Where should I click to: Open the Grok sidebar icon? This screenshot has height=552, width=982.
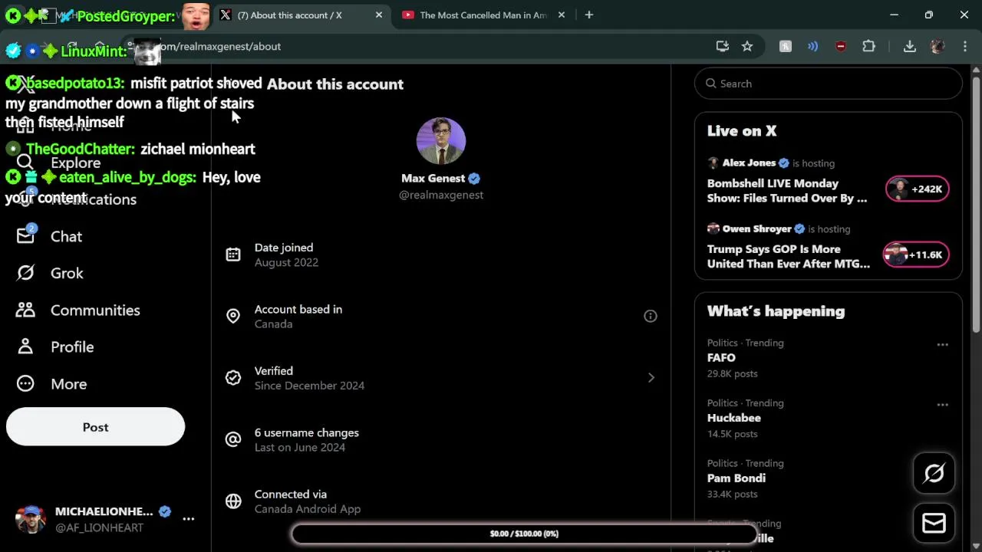point(25,273)
